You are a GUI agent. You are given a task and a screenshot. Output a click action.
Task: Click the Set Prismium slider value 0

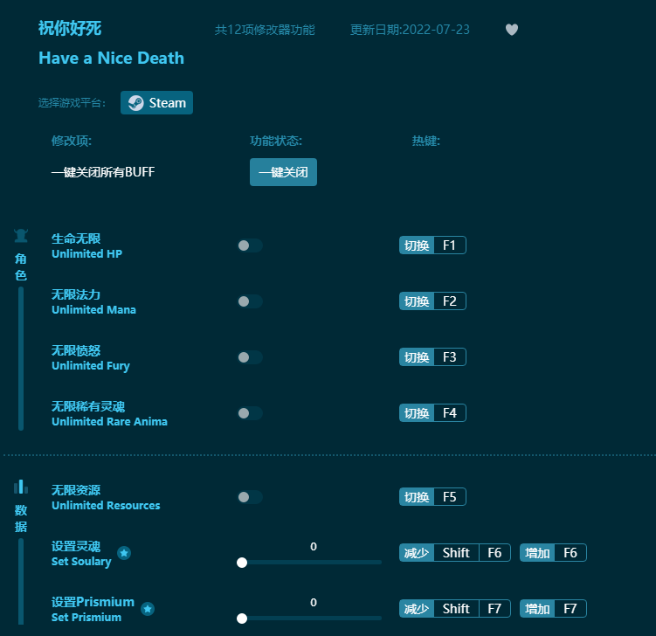tap(314, 603)
